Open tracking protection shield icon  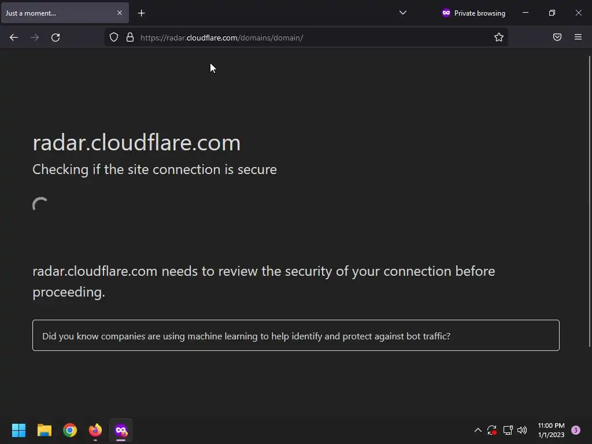tap(114, 37)
